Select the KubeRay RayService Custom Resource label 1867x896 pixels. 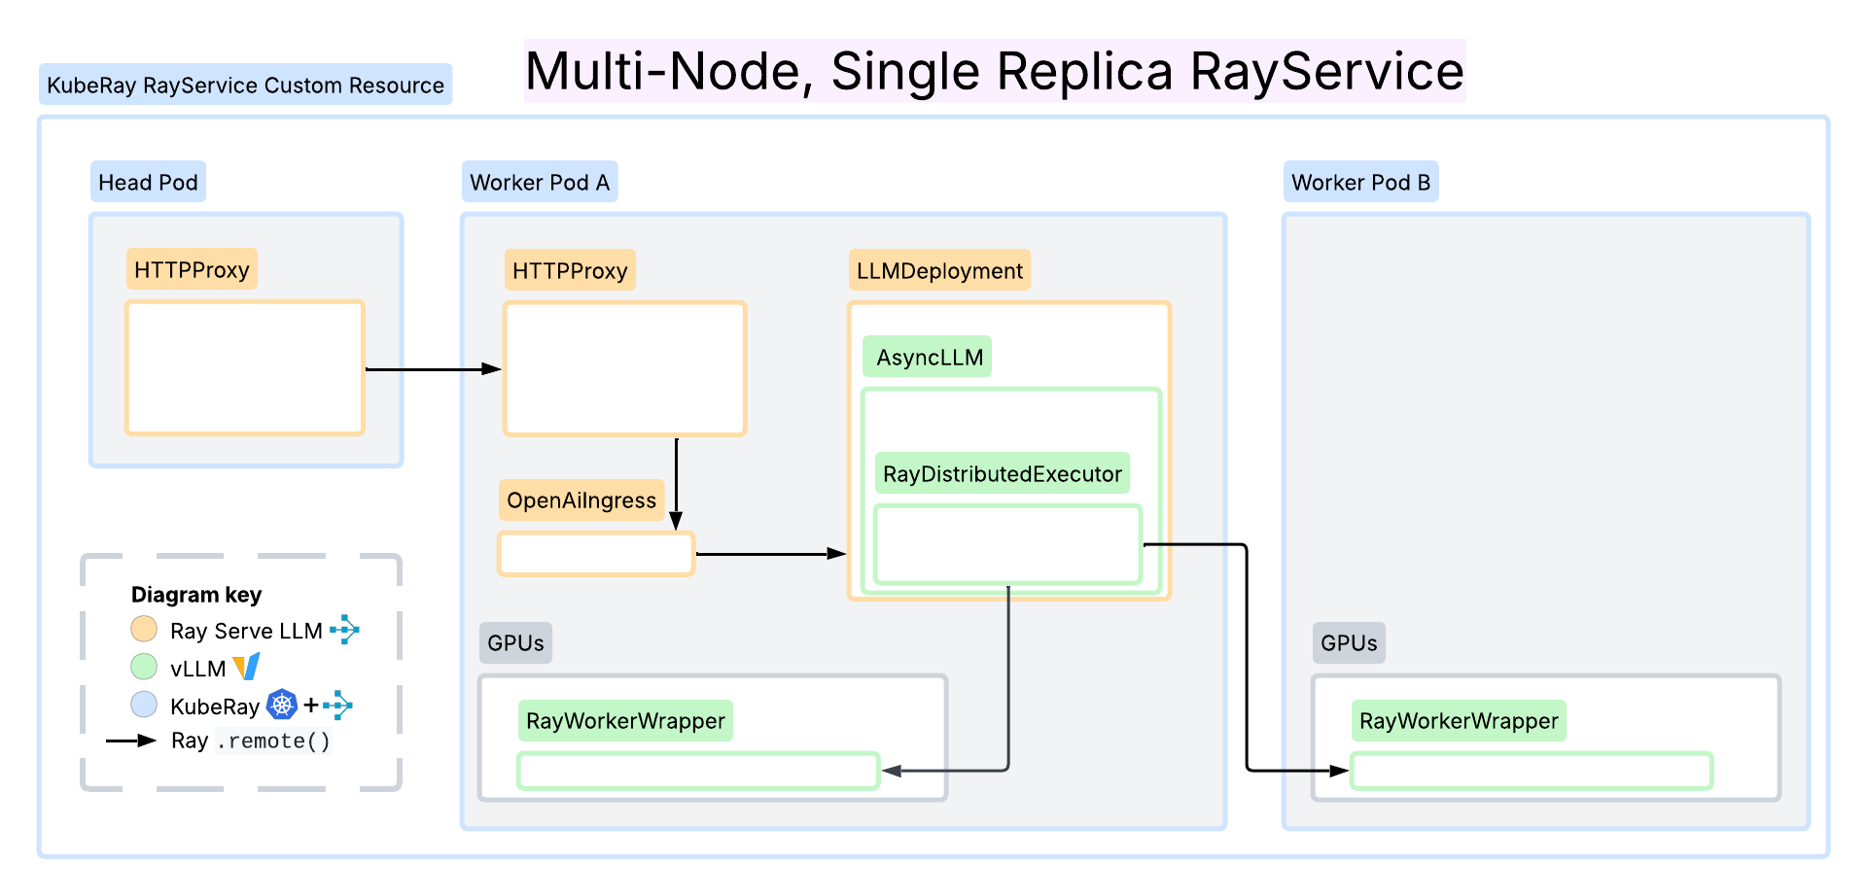(x=245, y=85)
